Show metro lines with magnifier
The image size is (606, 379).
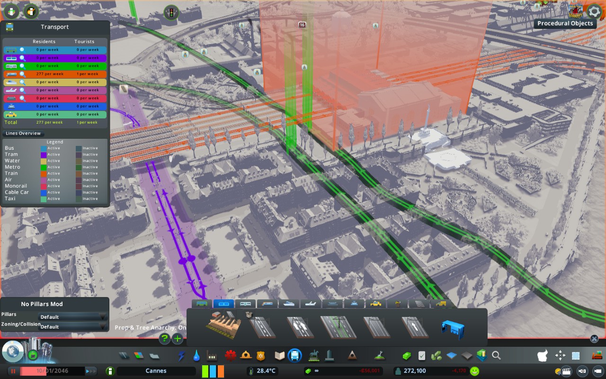point(22,66)
